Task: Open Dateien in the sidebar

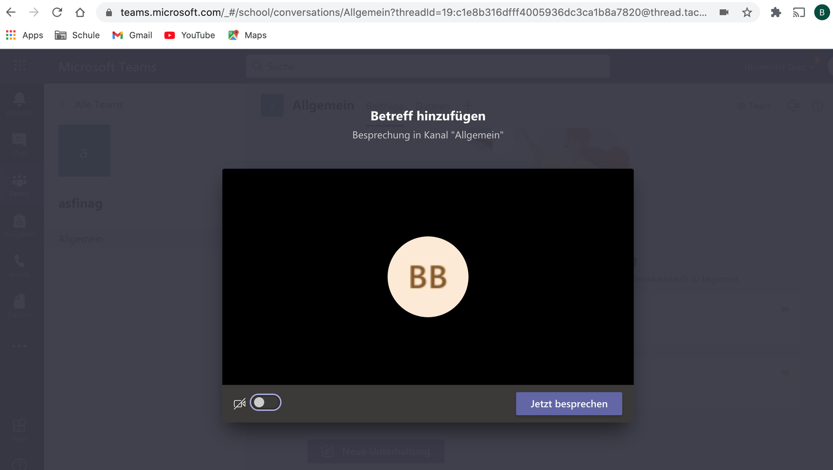Action: pos(19,306)
